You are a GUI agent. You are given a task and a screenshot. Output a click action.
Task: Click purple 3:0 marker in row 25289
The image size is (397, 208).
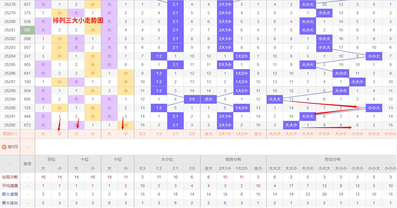pyautogui.click(x=192, y=99)
